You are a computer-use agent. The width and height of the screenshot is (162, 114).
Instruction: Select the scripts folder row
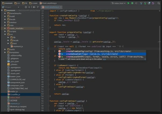point(20,31)
